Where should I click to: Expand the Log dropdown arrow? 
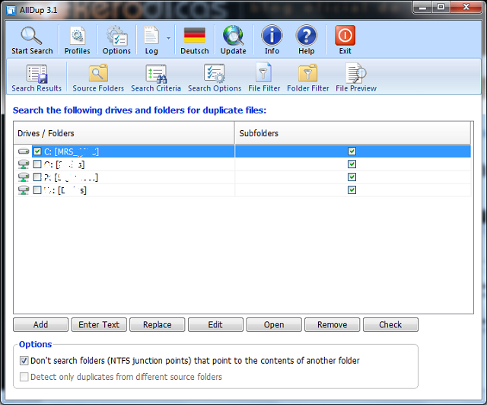click(x=168, y=39)
